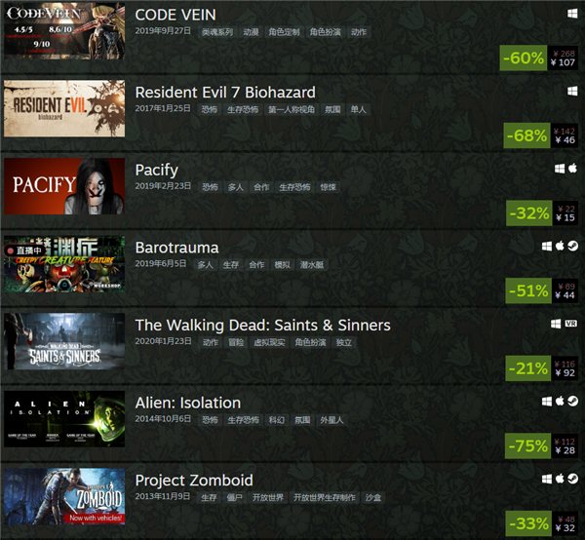585x540 pixels.
Task: Select the 潜水艇 tag on Barotrauma
Action: [312, 265]
